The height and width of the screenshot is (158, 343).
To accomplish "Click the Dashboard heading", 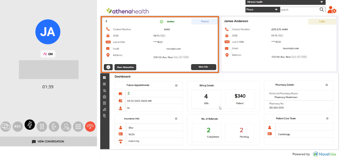I will click(x=122, y=77).
